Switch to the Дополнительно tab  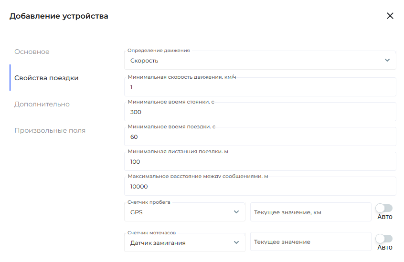click(x=42, y=104)
